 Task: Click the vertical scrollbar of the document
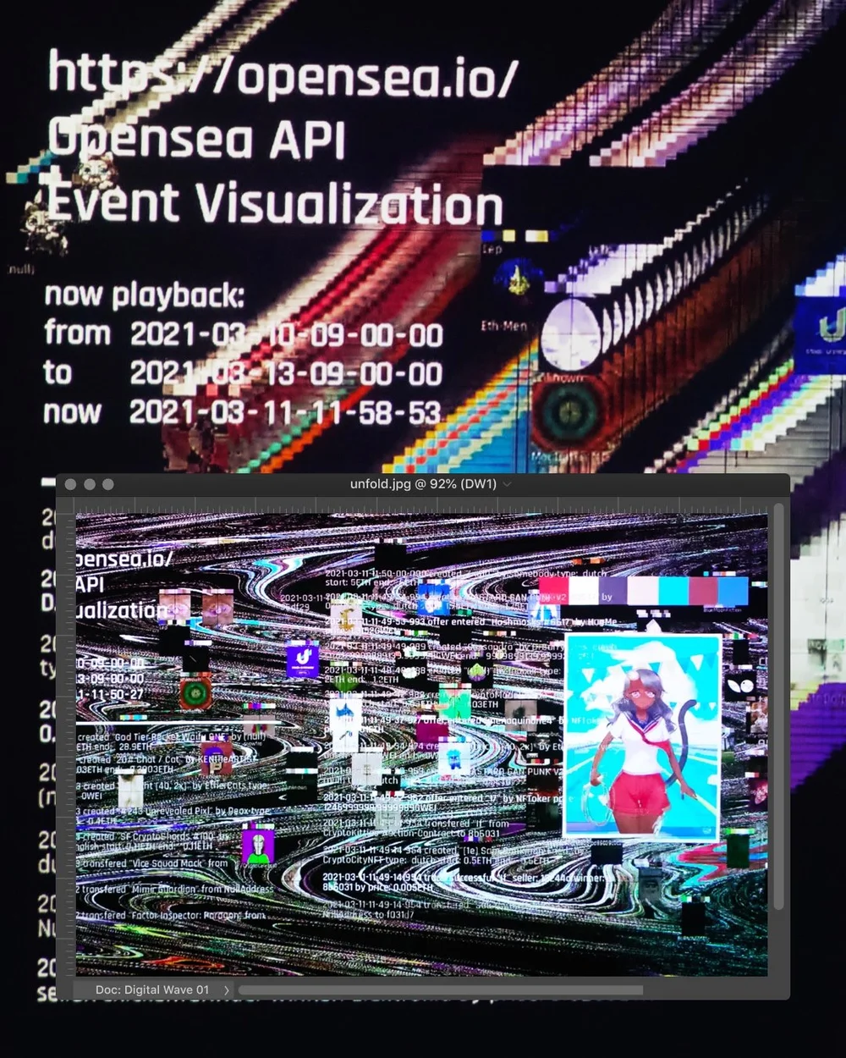tap(778, 707)
